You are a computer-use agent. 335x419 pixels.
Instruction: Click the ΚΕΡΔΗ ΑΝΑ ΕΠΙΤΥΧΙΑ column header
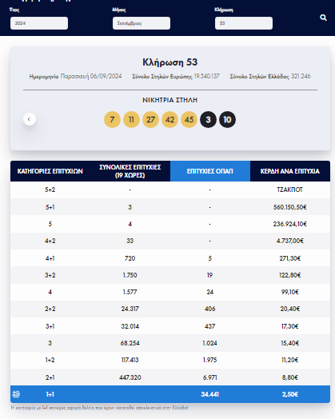coord(290,171)
